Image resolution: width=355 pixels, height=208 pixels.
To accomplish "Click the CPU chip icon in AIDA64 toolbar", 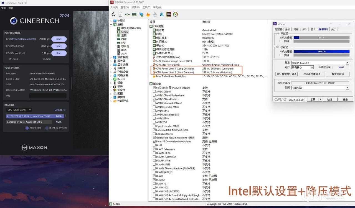I will point(127,14).
